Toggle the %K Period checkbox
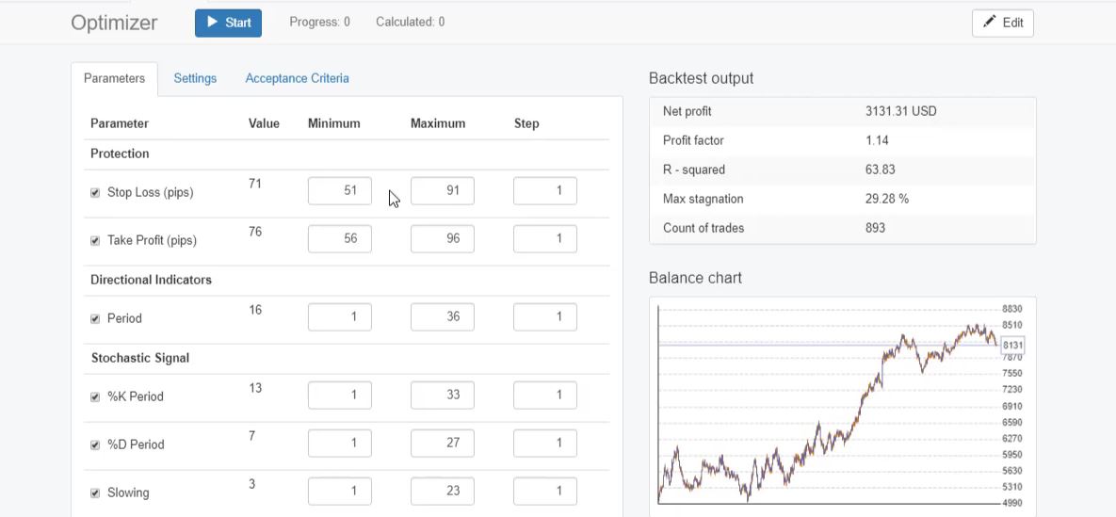This screenshot has height=517, width=1116. (95, 397)
